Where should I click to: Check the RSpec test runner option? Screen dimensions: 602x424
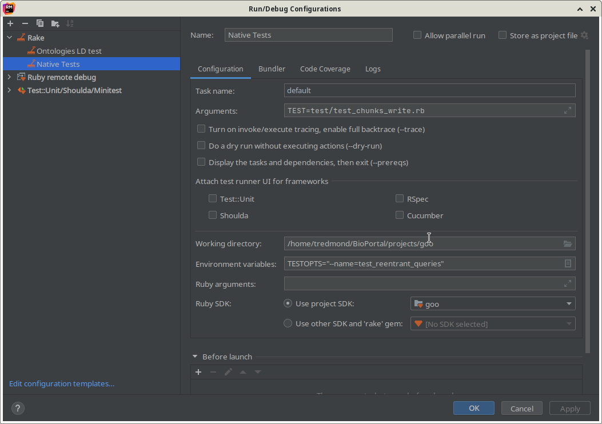(400, 198)
